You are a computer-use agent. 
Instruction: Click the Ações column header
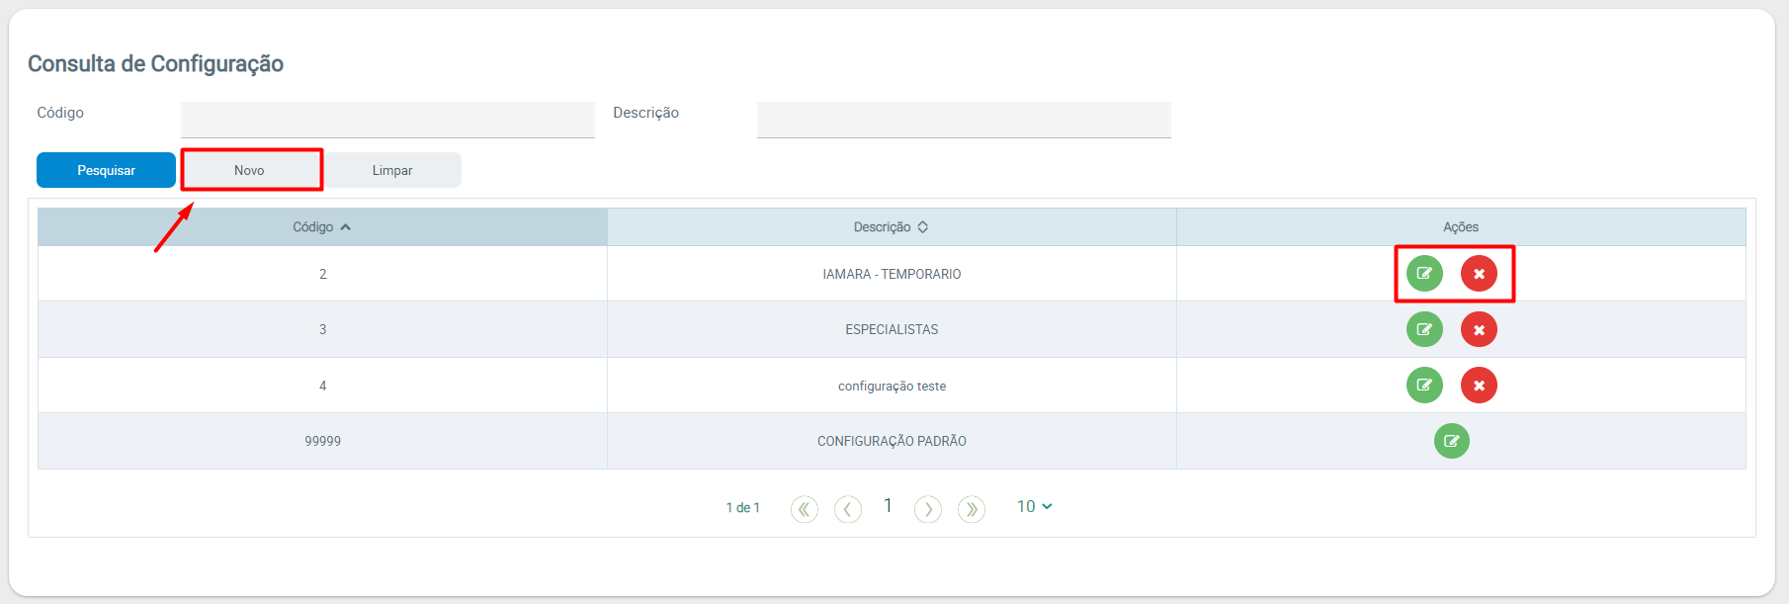1461,227
